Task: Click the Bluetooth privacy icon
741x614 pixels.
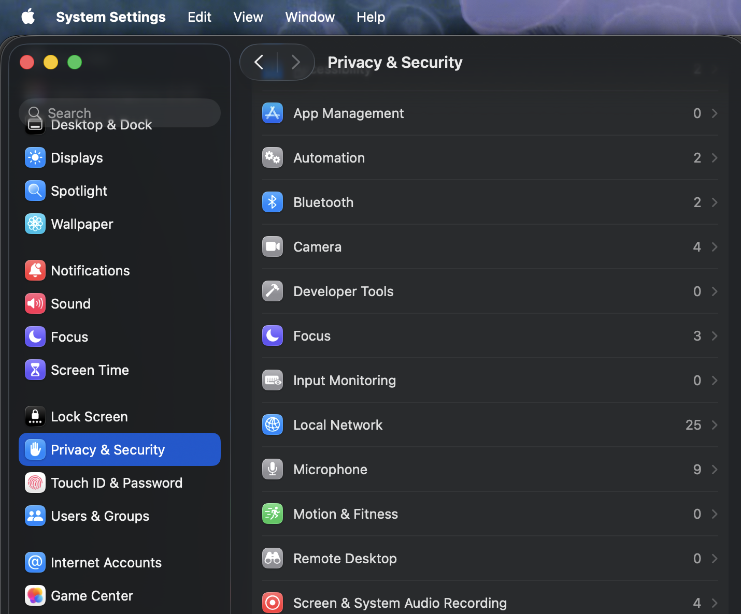Action: coord(273,202)
